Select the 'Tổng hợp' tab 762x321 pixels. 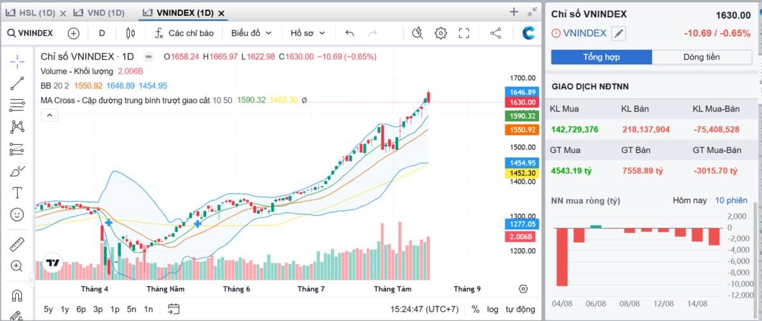click(601, 57)
